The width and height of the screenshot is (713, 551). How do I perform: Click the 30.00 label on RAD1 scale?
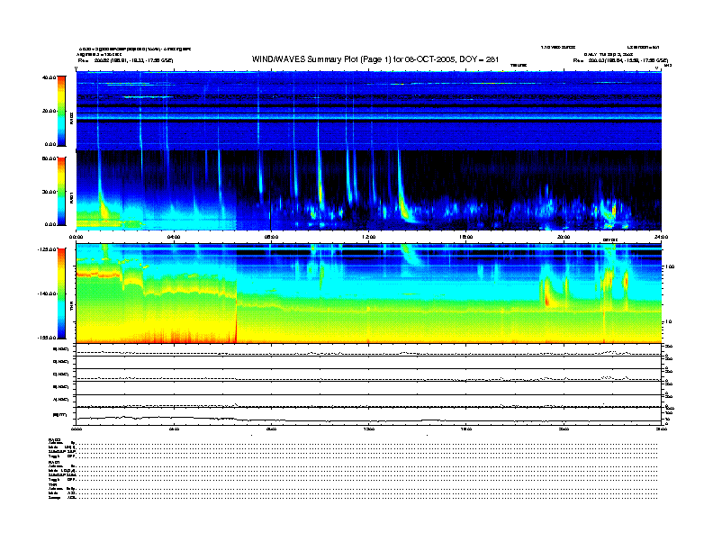click(49, 192)
